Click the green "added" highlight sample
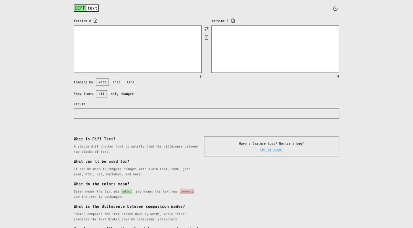Screen dimensions: 413x228 [x=127, y=191]
